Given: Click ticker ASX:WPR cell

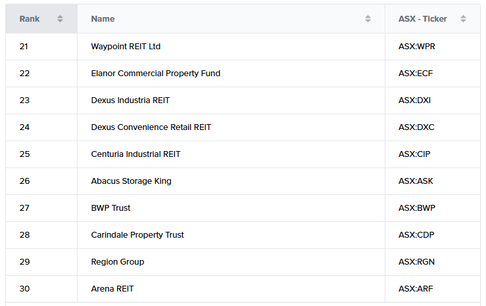Looking at the screenshot, I should point(417,47).
